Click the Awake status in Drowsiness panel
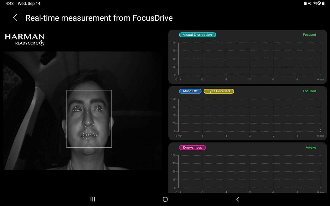Viewport: 330px width, 206px height. 311,147
